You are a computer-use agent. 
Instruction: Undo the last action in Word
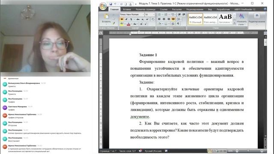click(115, 4)
